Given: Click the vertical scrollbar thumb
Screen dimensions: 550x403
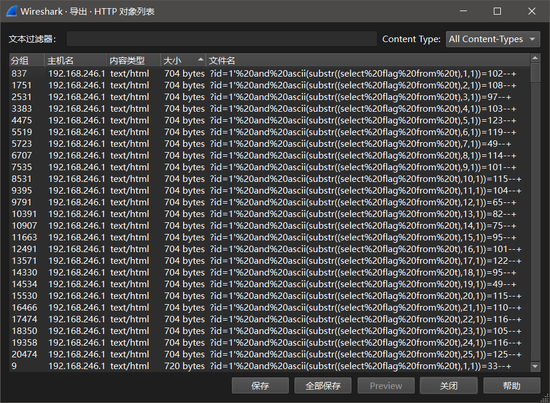Looking at the screenshot, I should coord(535,73).
